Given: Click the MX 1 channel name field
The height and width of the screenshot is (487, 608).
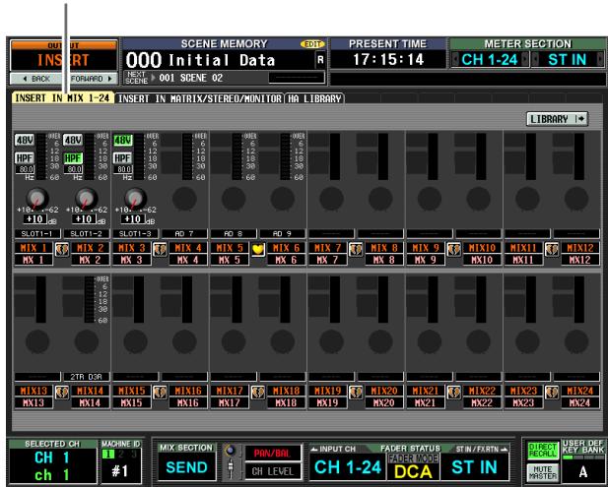Looking at the screenshot, I should [x=34, y=260].
